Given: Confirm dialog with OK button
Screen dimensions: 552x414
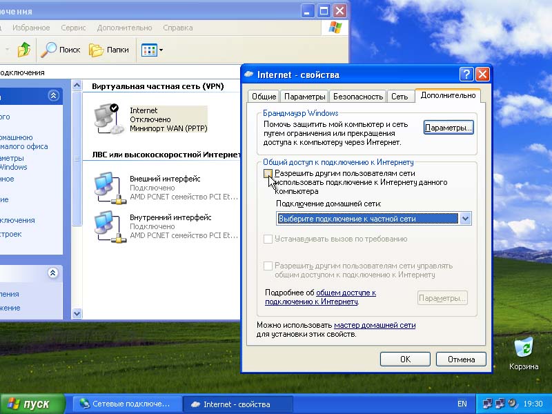Looking at the screenshot, I should pyautogui.click(x=405, y=359).
